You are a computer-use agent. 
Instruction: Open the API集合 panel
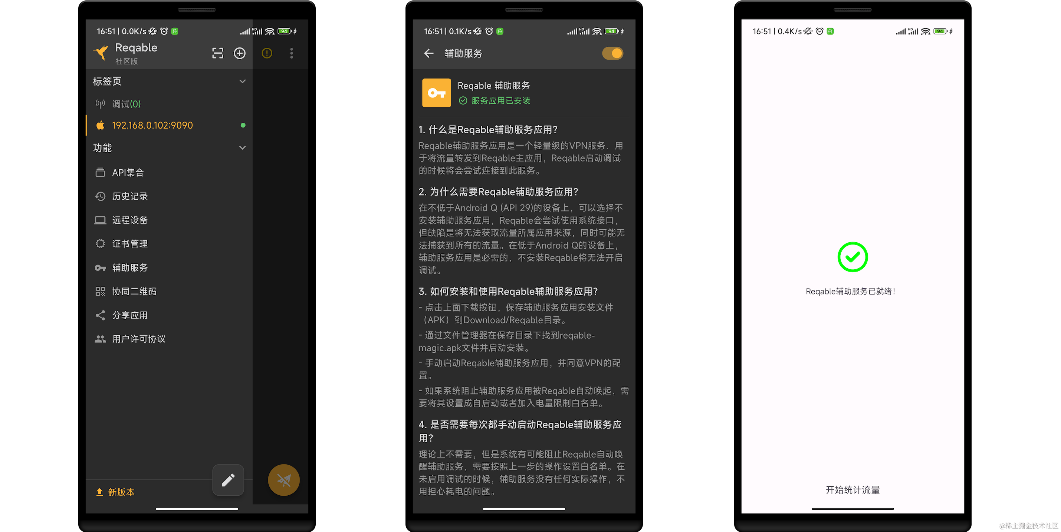[x=128, y=172]
